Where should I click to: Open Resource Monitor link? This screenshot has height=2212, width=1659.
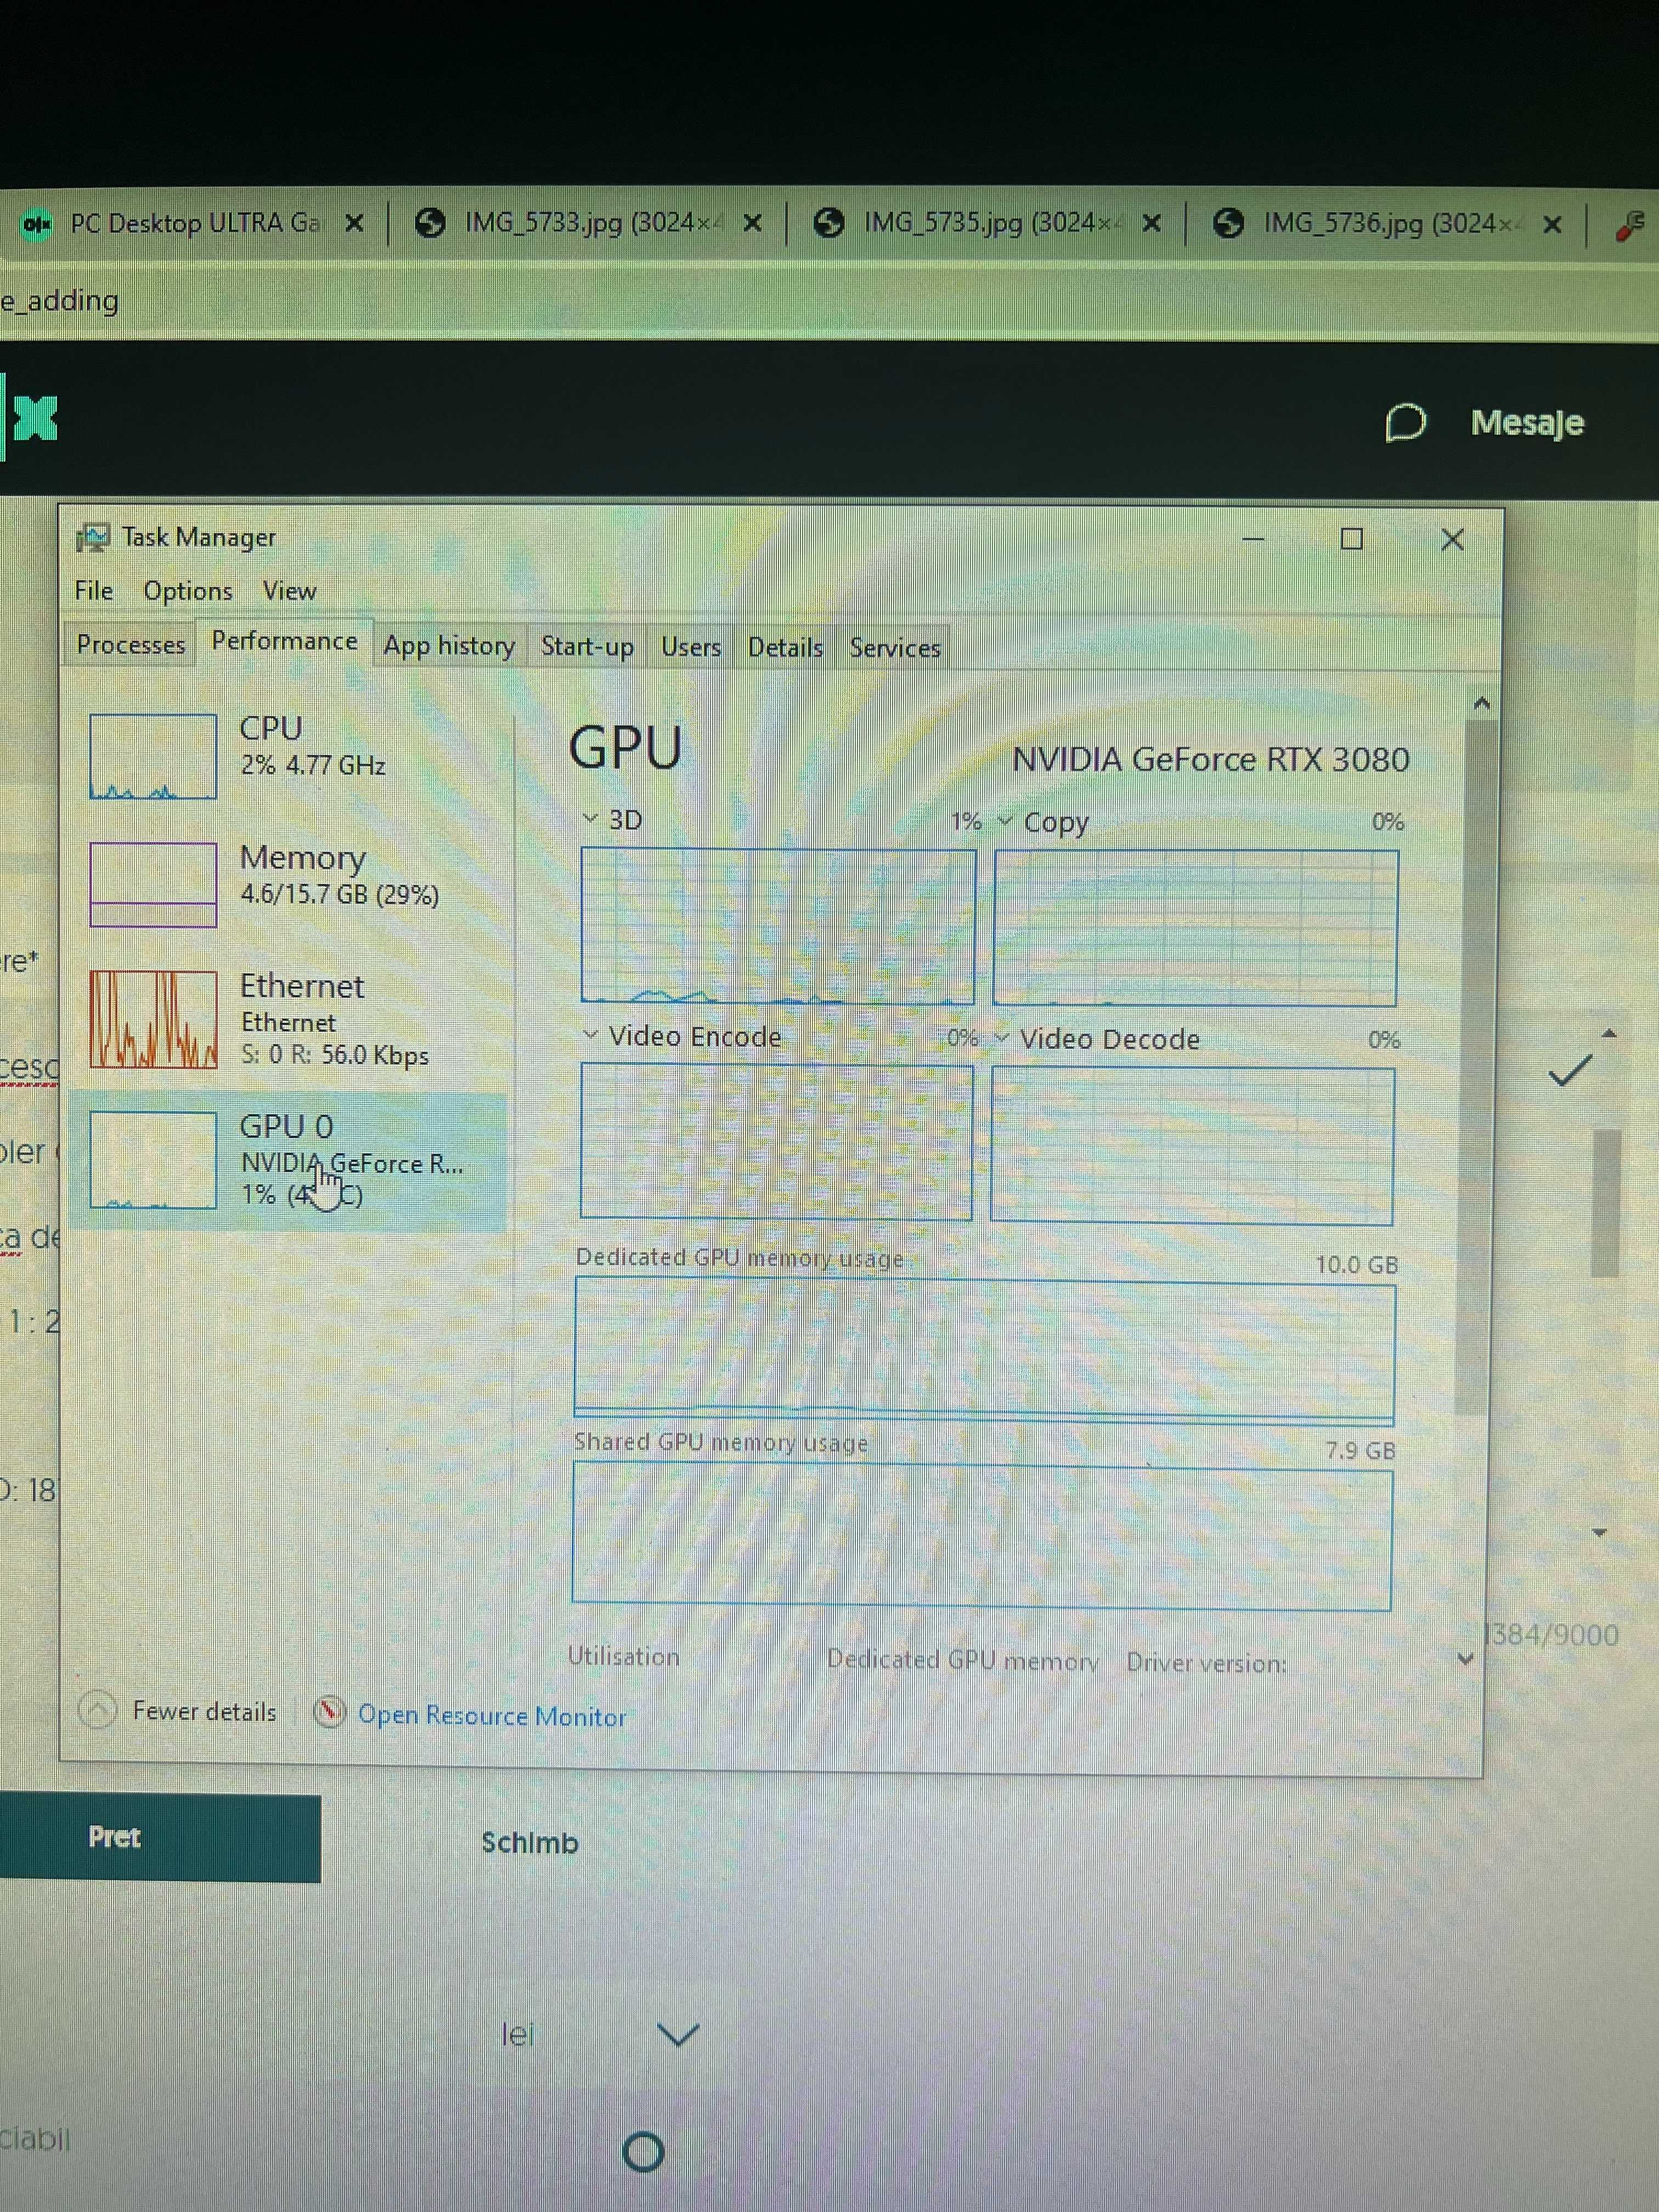click(492, 1716)
